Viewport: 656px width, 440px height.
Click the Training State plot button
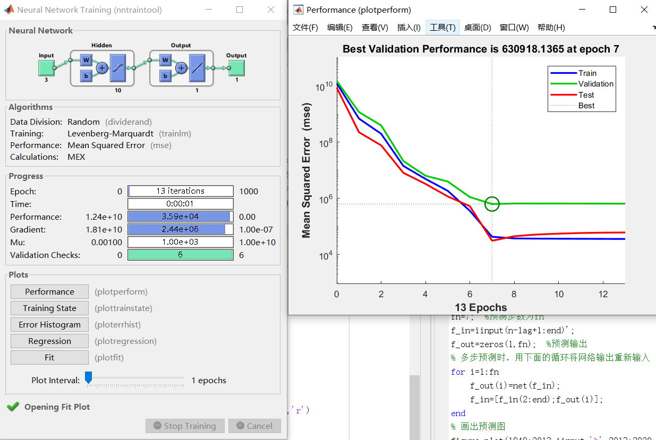(x=49, y=308)
